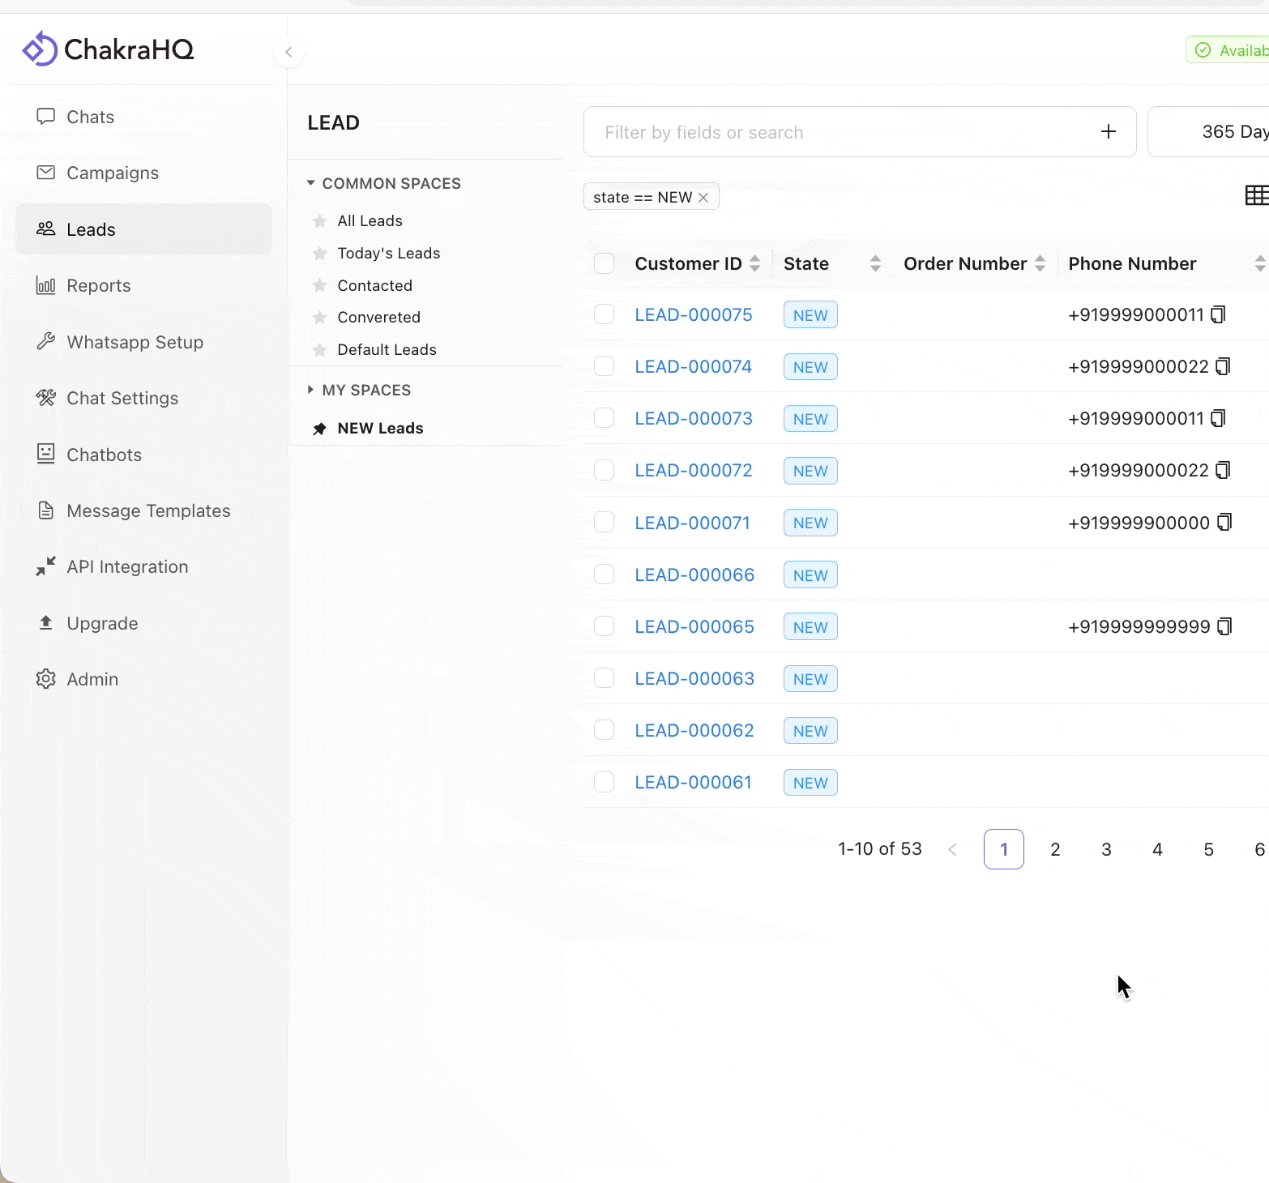
Task: Click the Whatsapp Setup wrench icon
Action: 46,341
